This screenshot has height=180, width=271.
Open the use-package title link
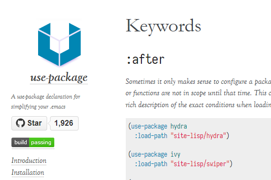(x=59, y=78)
